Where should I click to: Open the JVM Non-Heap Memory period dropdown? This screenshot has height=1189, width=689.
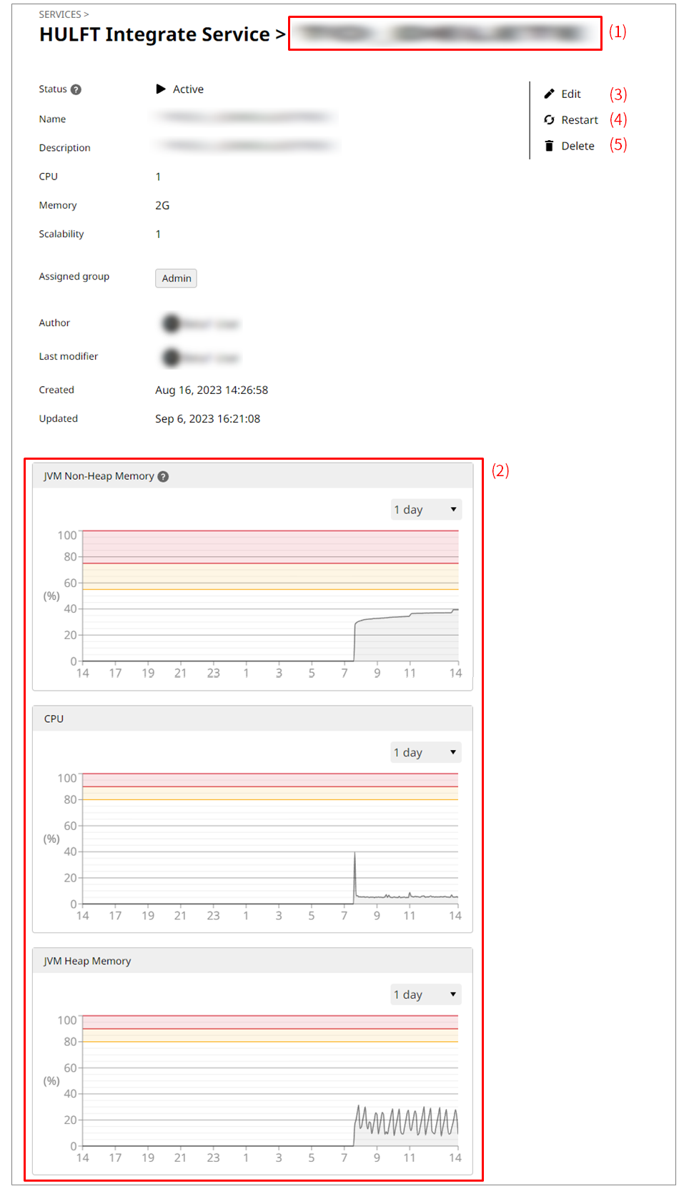click(425, 510)
